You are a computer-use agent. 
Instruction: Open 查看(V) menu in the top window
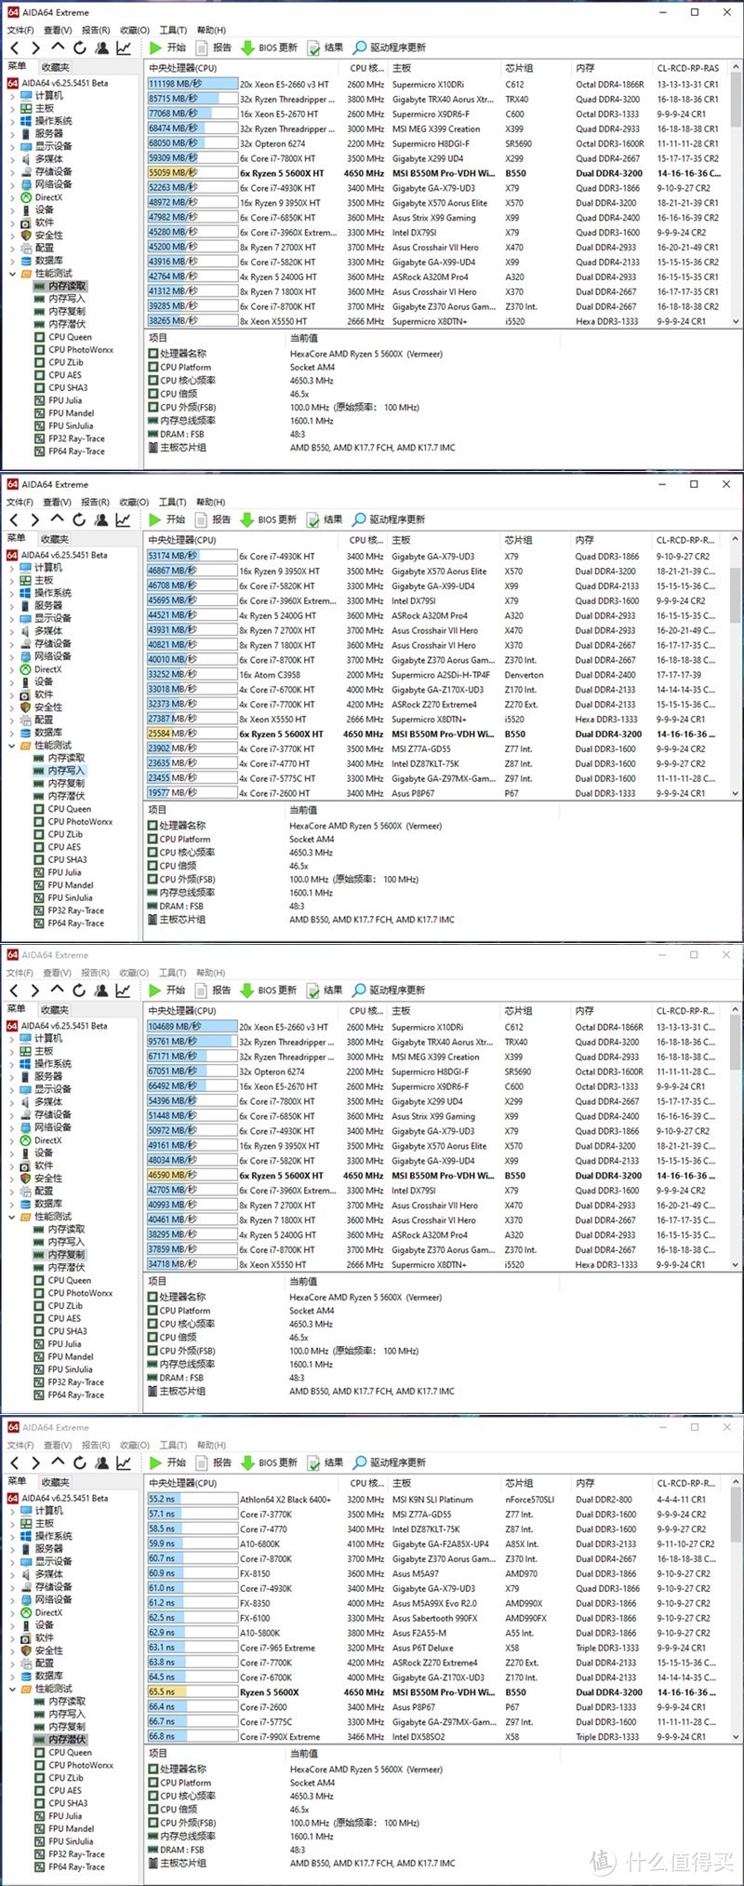[58, 31]
